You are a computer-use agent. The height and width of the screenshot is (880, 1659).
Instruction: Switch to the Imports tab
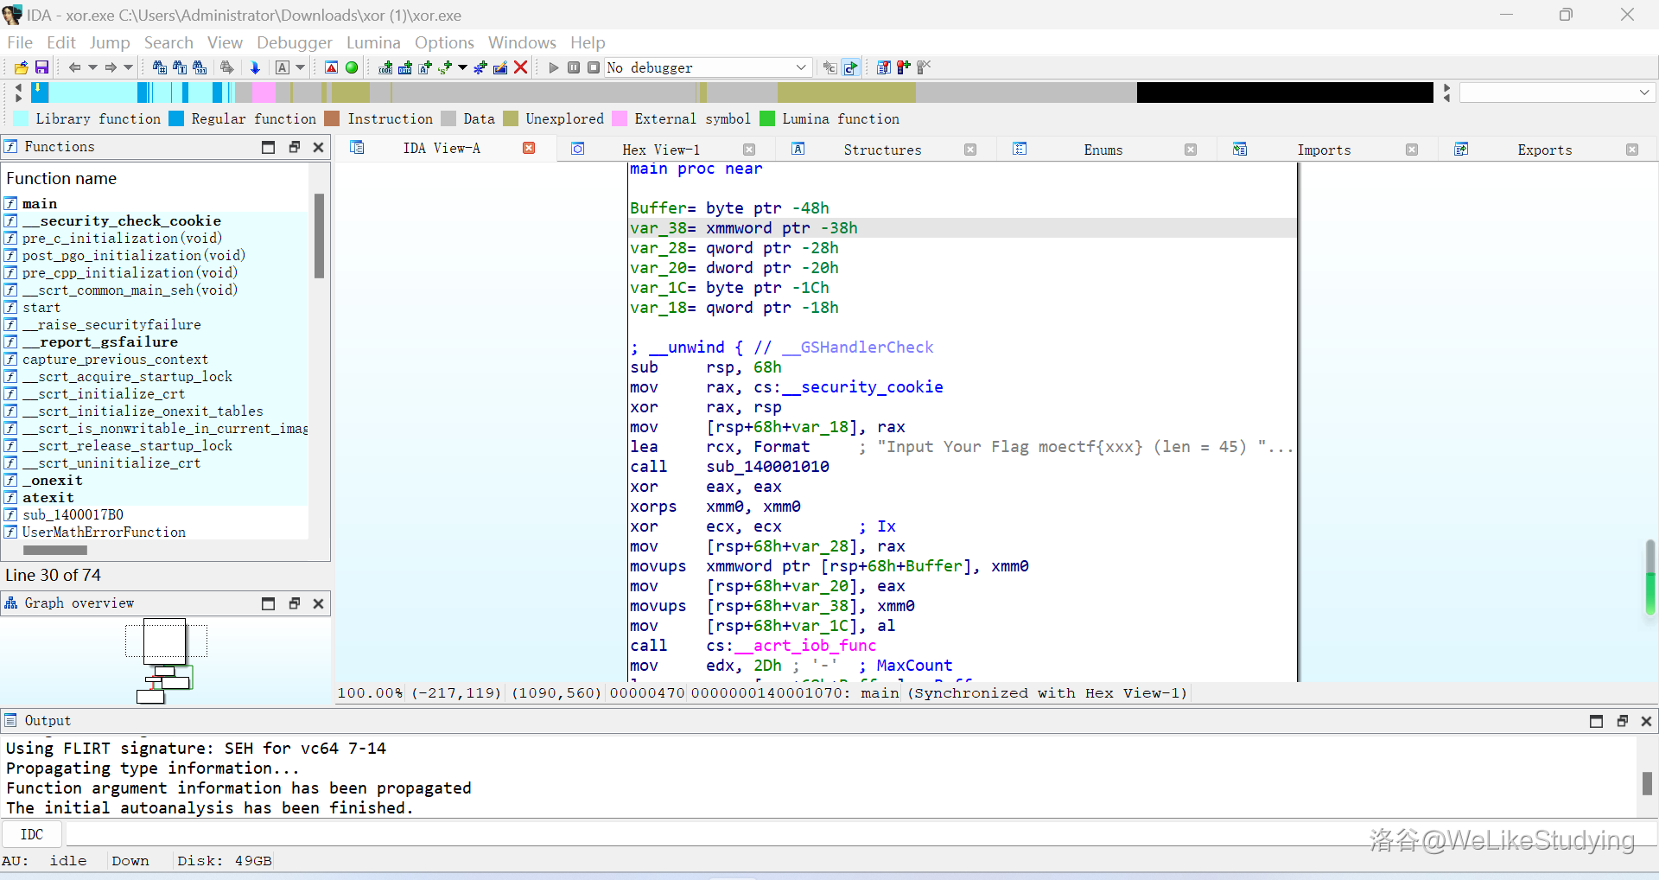[1323, 150]
